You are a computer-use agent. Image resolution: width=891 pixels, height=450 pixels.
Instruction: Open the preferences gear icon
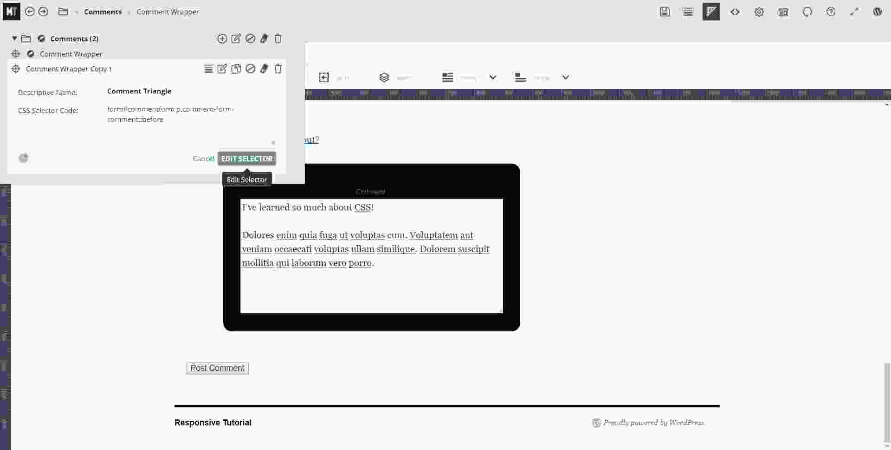[759, 12]
